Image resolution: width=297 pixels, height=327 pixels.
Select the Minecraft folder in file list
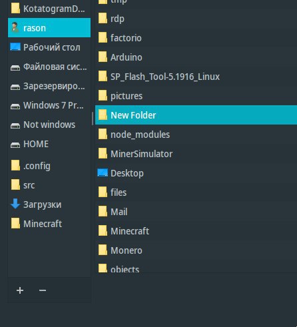pyautogui.click(x=130, y=231)
